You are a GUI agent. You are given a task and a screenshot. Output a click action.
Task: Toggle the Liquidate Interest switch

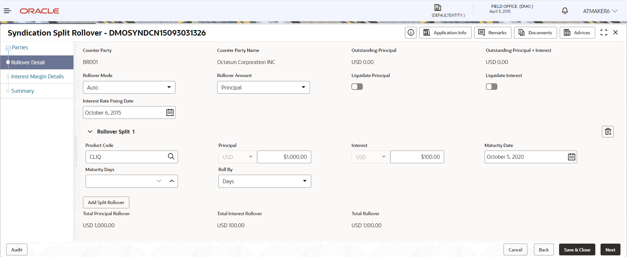491,87
